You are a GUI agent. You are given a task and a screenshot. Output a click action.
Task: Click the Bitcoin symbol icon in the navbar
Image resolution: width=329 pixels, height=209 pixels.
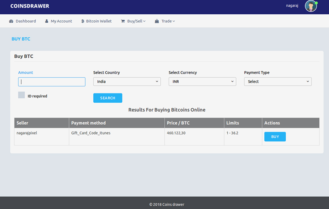[x=83, y=21]
